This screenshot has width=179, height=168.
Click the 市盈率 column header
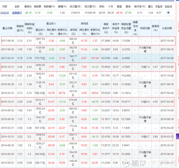159,6
